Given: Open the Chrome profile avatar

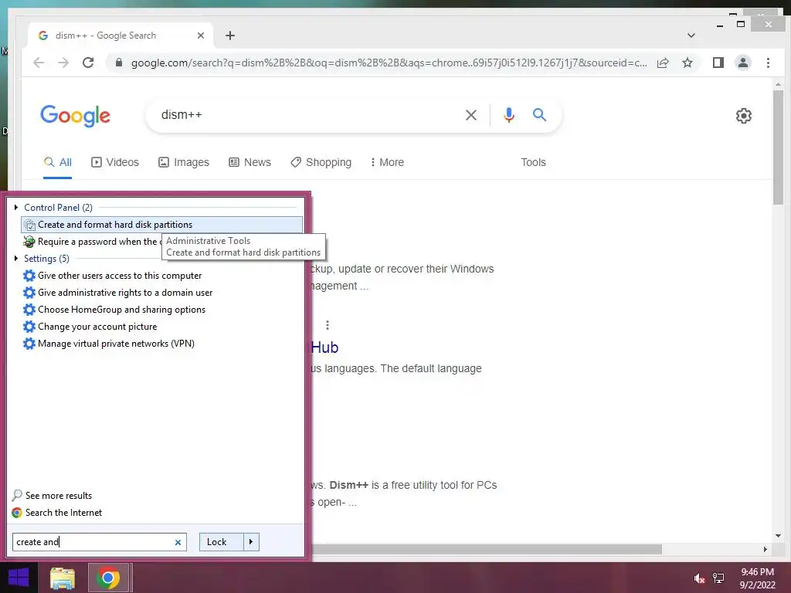Looking at the screenshot, I should [x=743, y=63].
